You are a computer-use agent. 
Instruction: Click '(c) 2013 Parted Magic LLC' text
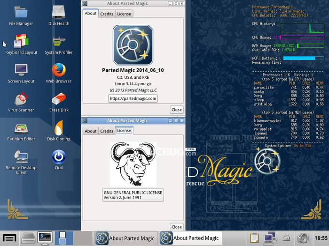[133, 90]
